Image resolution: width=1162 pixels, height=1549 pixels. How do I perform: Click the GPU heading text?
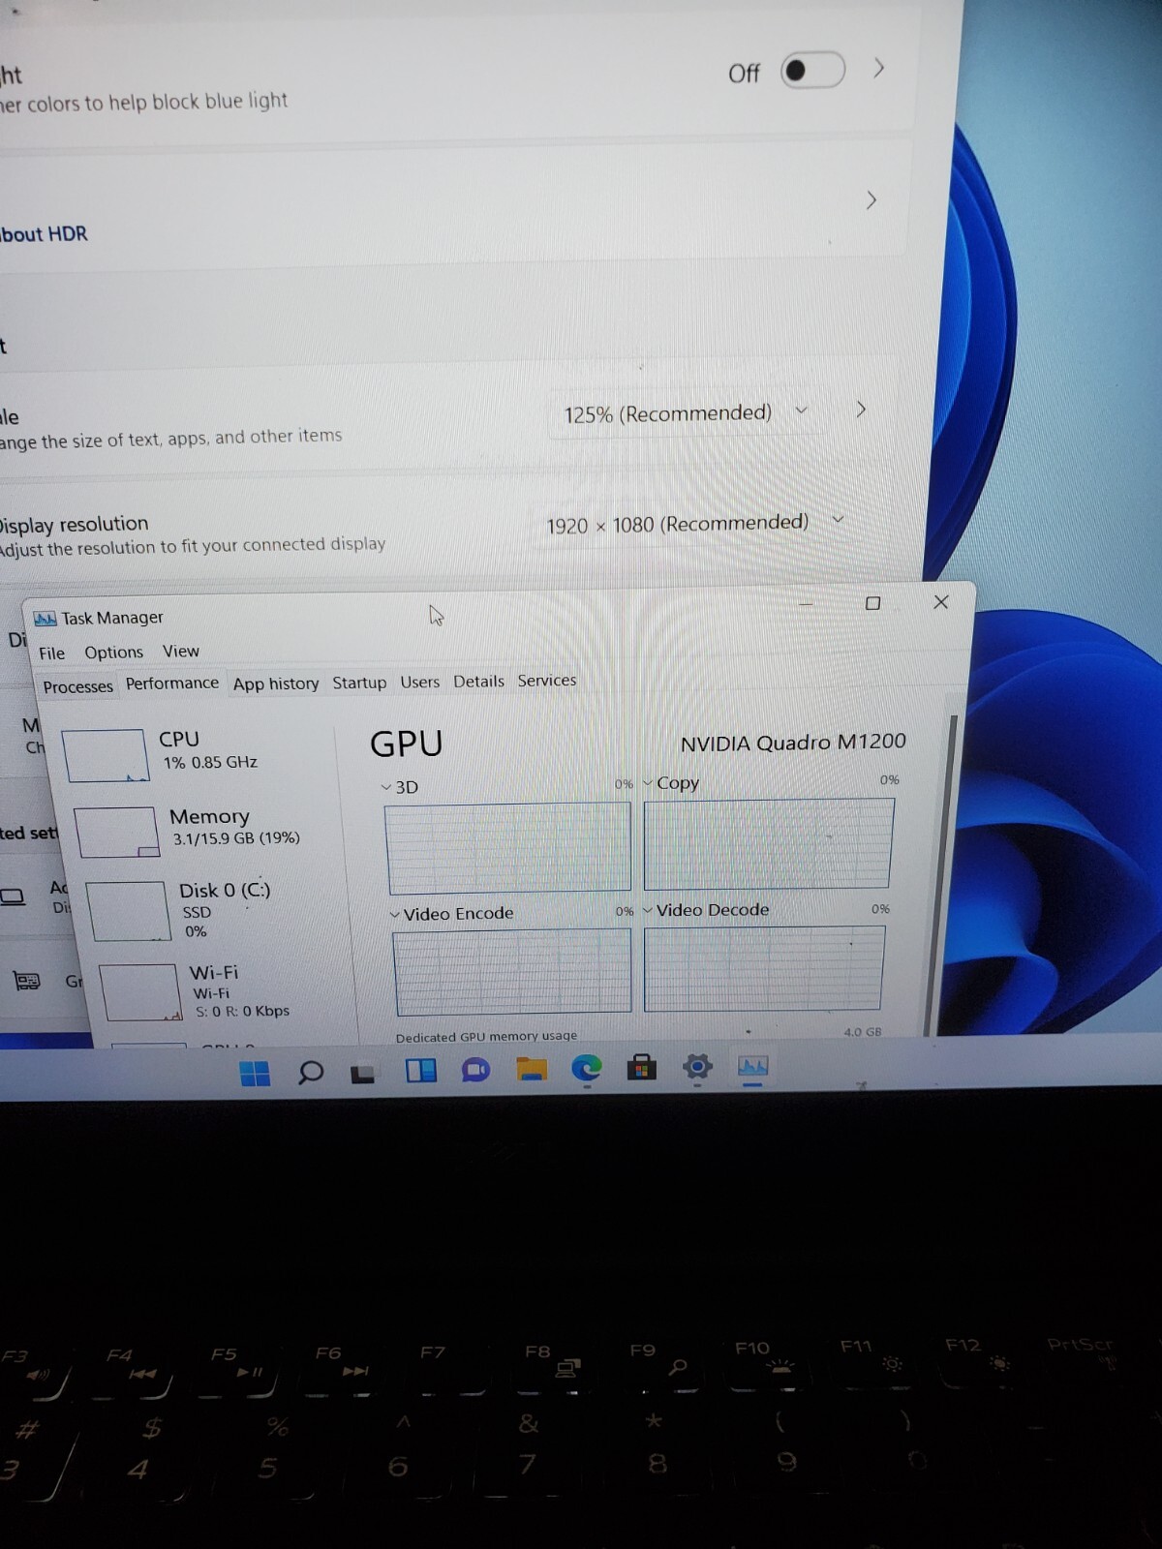(x=406, y=744)
